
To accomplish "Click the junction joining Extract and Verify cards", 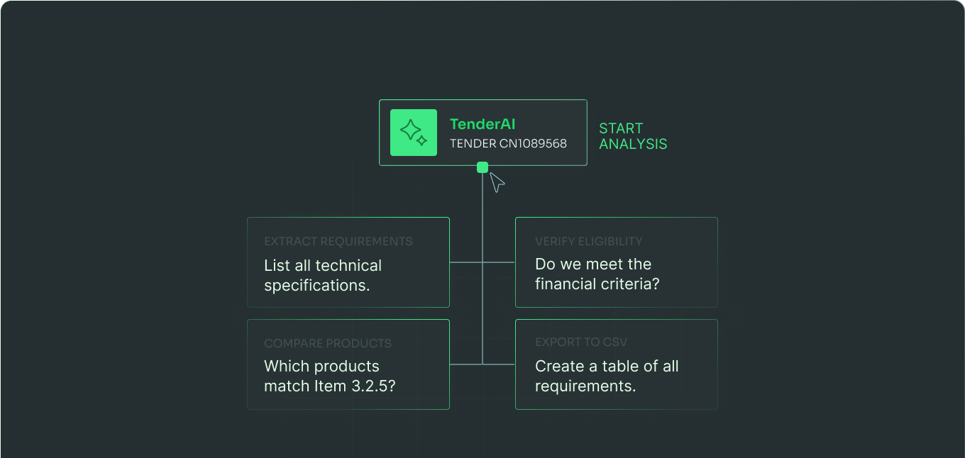I will [x=482, y=262].
